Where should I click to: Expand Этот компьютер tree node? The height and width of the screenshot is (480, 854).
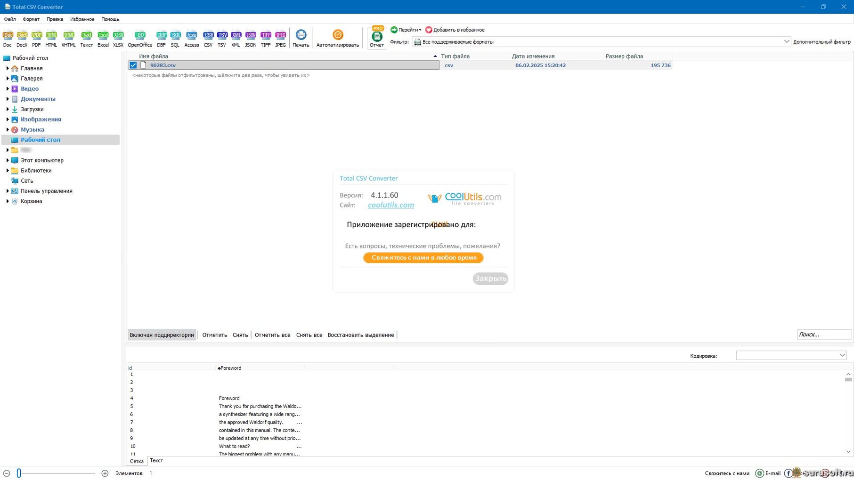8,160
